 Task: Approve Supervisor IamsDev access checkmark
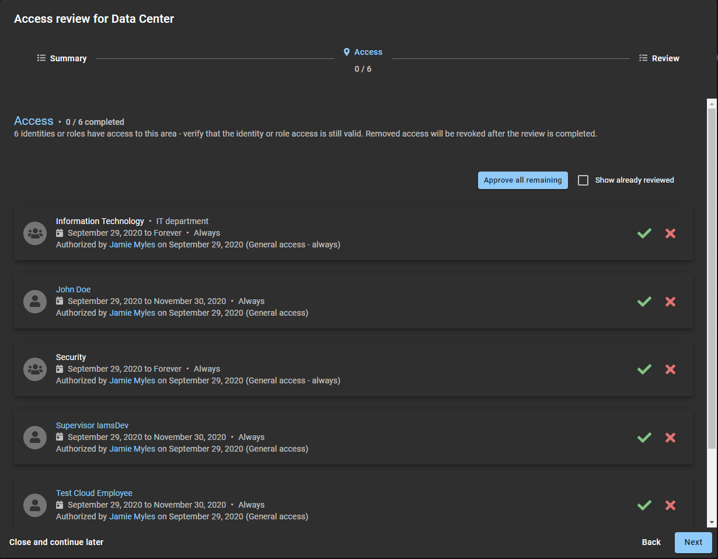[x=644, y=438]
